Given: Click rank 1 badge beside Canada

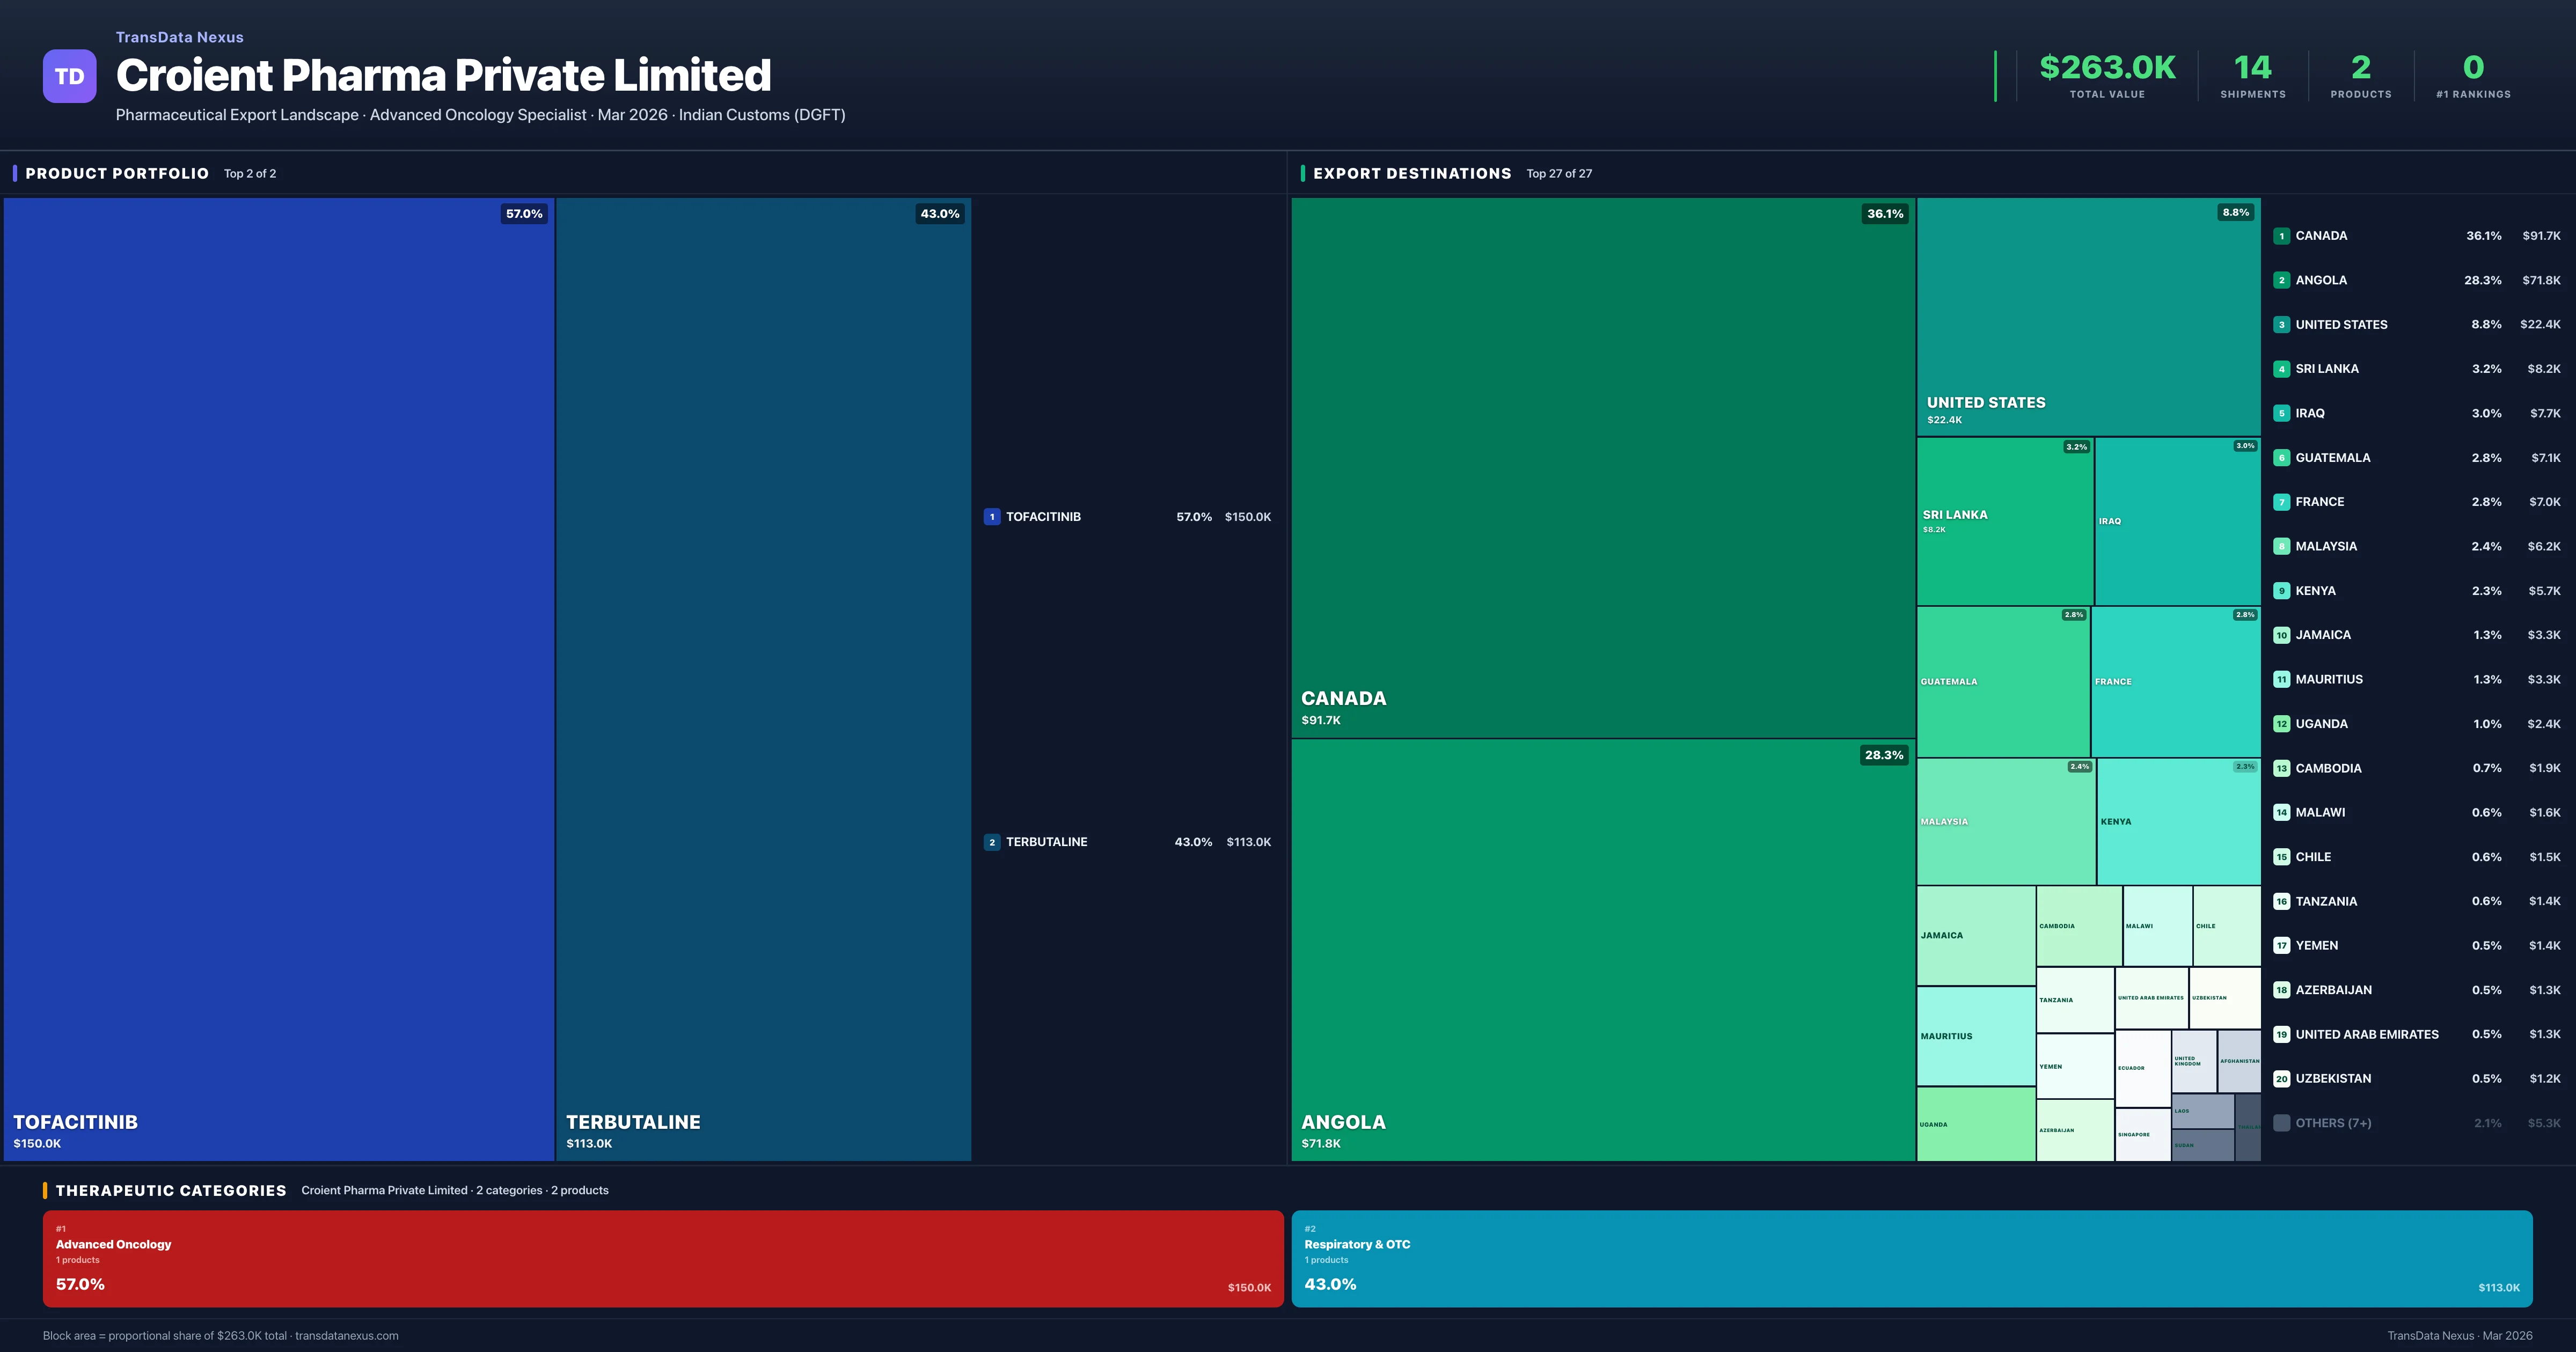Looking at the screenshot, I should pyautogui.click(x=2281, y=236).
